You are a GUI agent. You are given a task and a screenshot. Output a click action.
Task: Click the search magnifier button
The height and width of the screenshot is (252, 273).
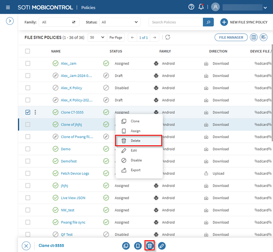[x=208, y=22]
